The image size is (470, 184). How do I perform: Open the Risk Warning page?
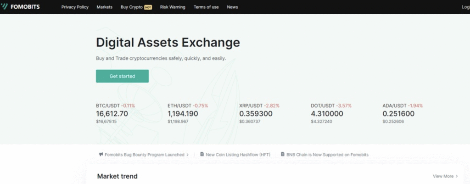[173, 7]
